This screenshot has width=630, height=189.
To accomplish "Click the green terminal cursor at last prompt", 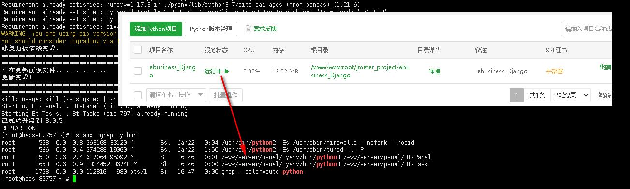I will coord(74,179).
